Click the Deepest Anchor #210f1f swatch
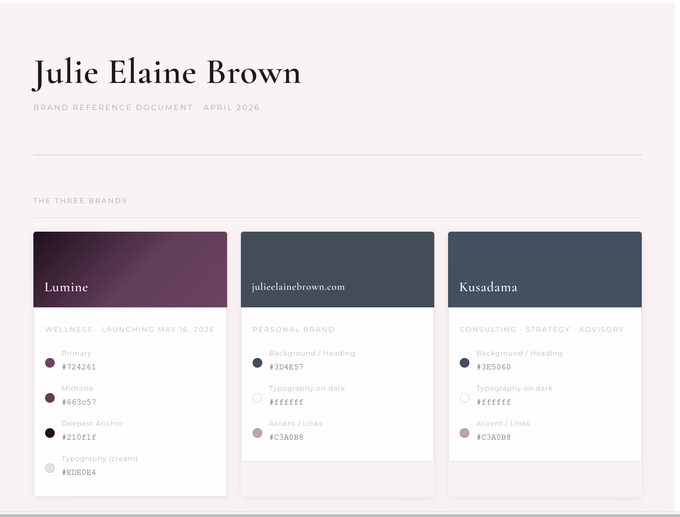Viewport: 680px width, 517px height. click(50, 433)
